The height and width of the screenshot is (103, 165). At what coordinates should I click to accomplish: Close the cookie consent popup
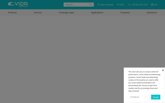coord(163,70)
